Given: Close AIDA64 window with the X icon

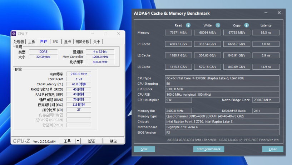Looking at the screenshot, I should (279, 12).
